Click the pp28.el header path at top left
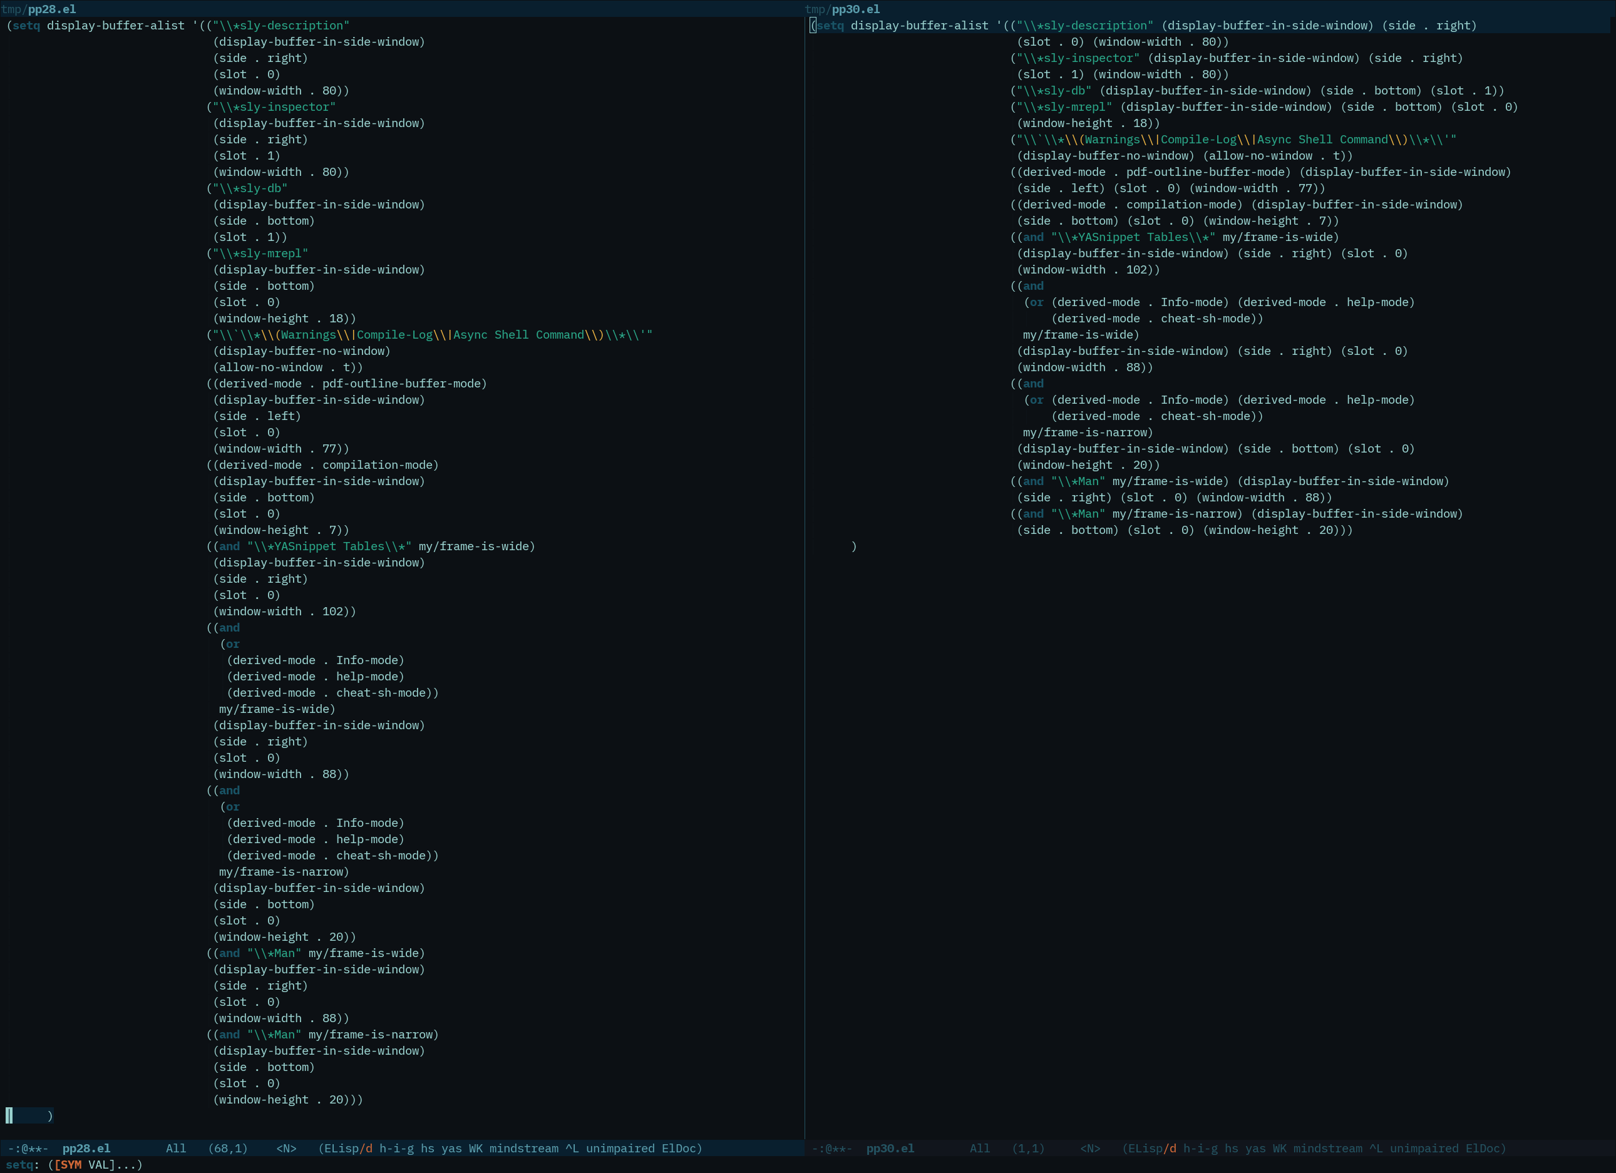The image size is (1616, 1173). (38, 9)
